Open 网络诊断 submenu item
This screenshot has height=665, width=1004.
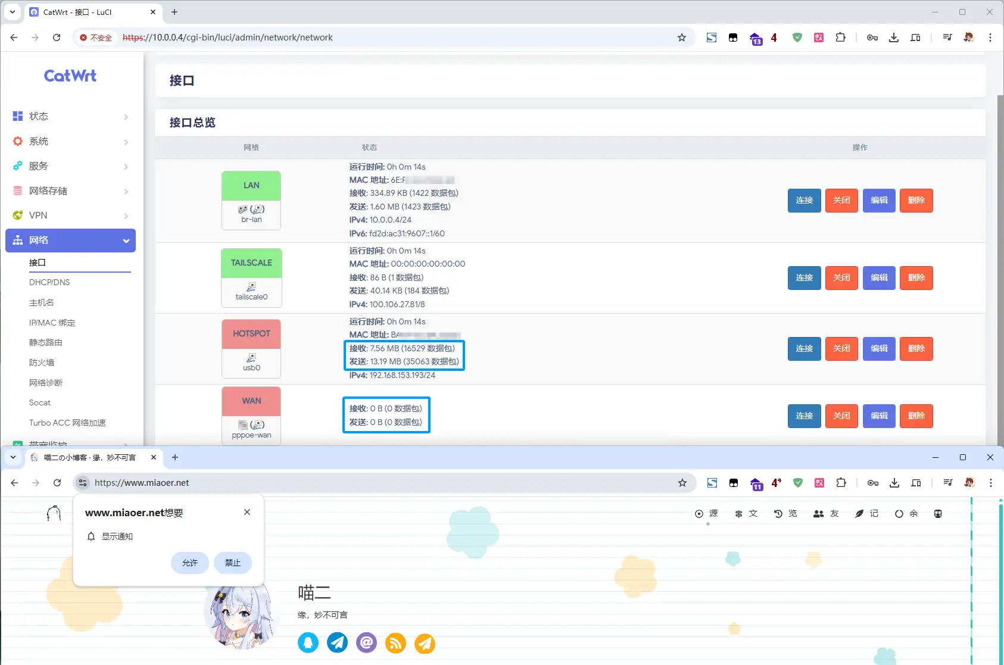[46, 383]
